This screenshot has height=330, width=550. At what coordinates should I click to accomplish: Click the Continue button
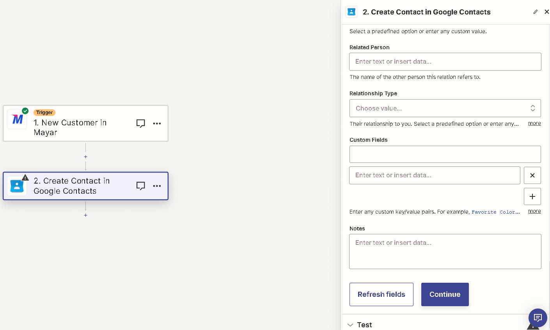(445, 294)
